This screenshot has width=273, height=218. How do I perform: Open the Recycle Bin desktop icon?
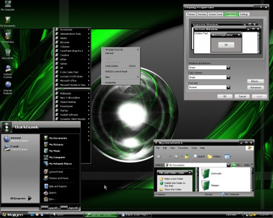(x=8, y=54)
